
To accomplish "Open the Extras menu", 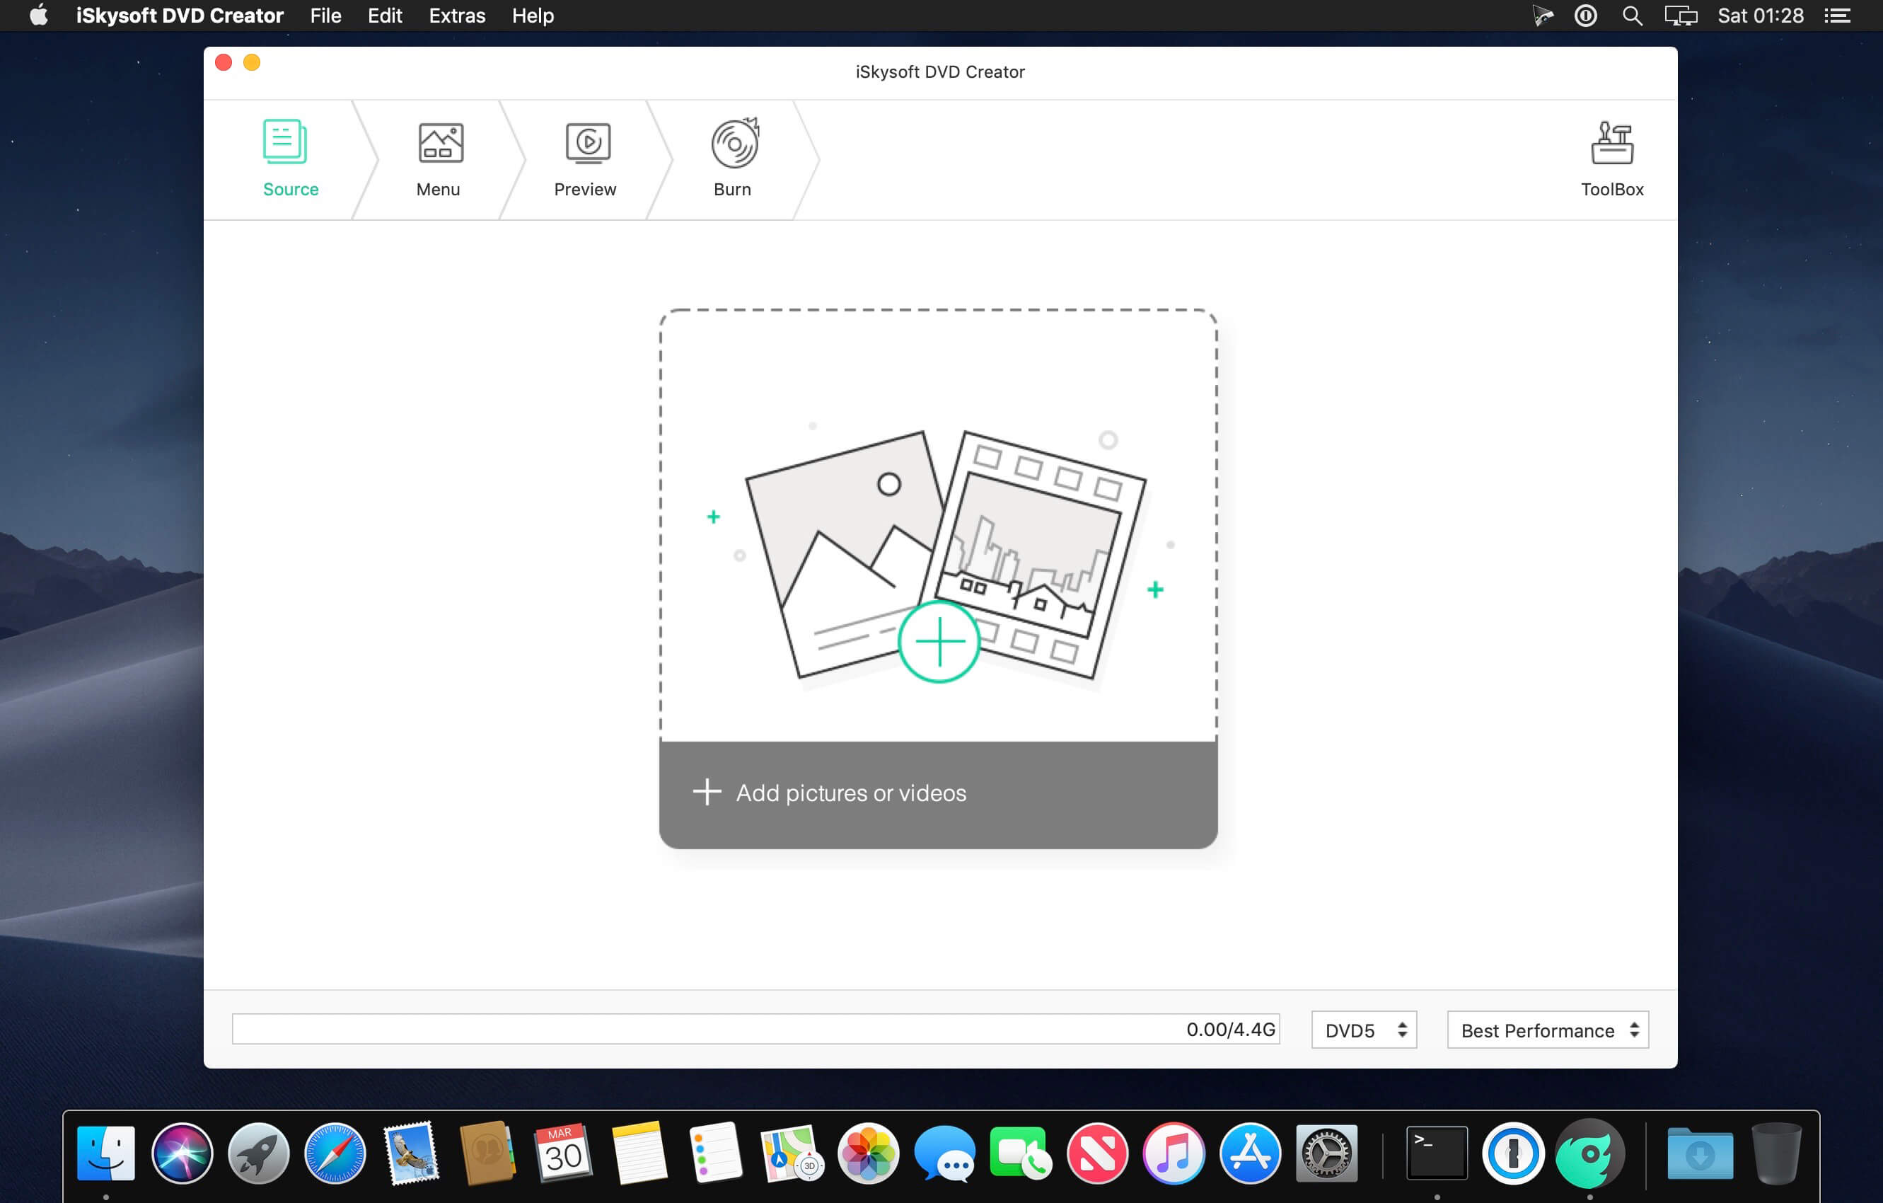I will point(457,16).
